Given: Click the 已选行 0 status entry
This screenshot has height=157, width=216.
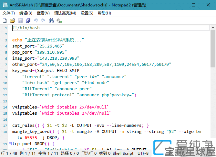Looking at the screenshot, I should [x=89, y=153].
